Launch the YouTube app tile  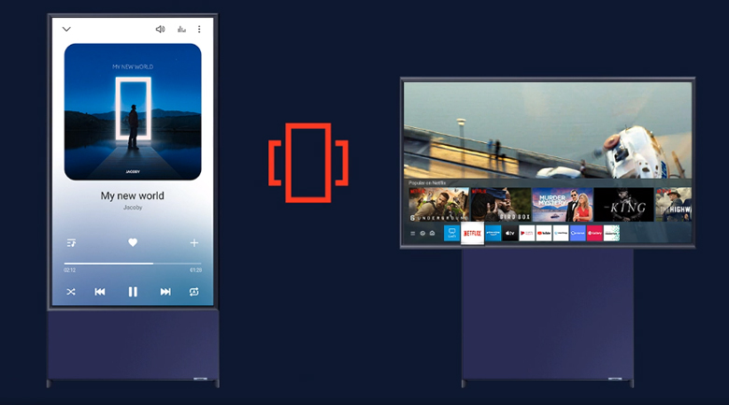(x=544, y=233)
